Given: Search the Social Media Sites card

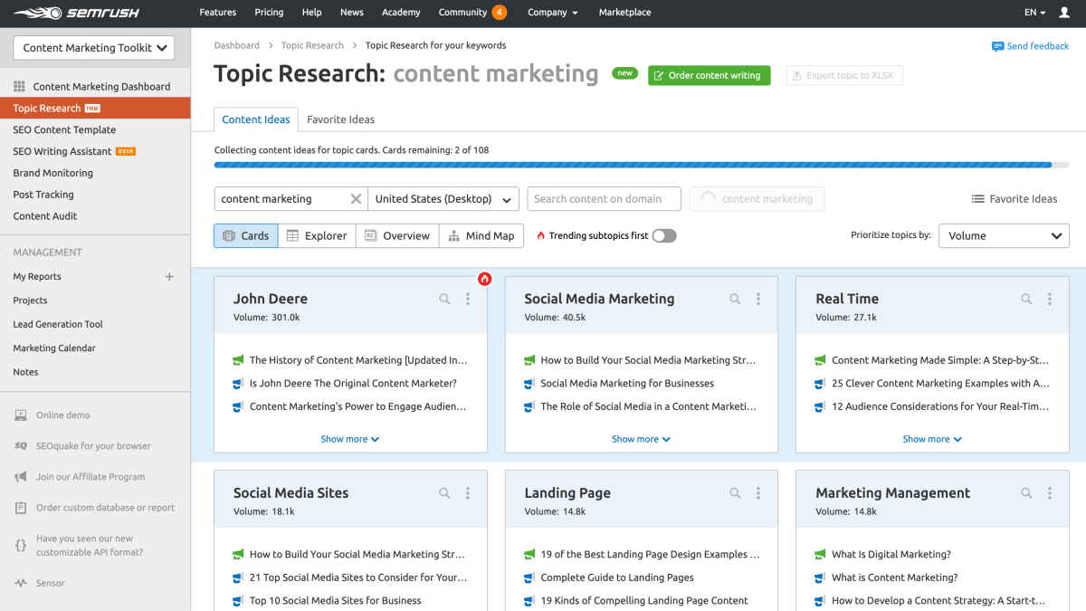Looking at the screenshot, I should pyautogui.click(x=444, y=493).
